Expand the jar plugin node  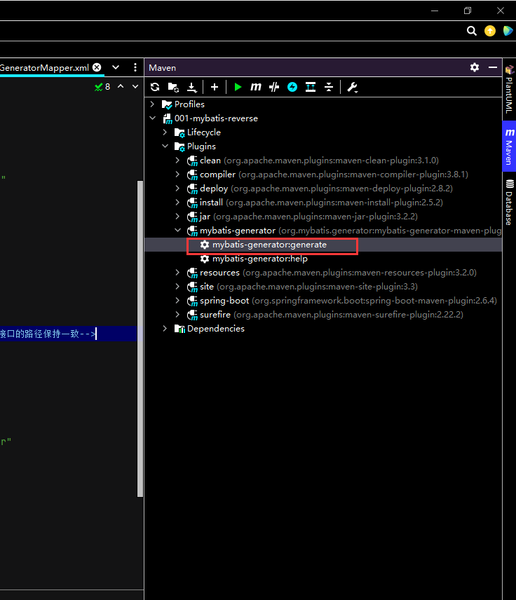[177, 216]
